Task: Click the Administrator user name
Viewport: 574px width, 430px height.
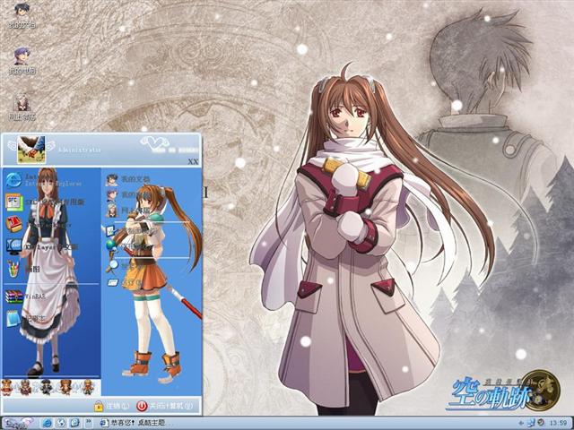Action: [x=80, y=150]
